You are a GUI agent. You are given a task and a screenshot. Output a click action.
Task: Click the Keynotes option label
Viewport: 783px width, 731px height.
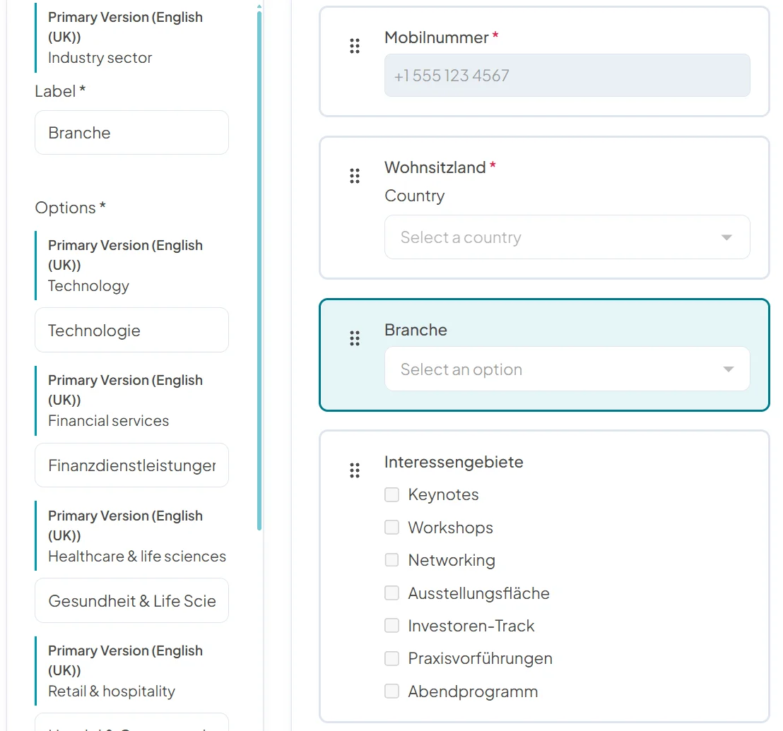point(443,494)
